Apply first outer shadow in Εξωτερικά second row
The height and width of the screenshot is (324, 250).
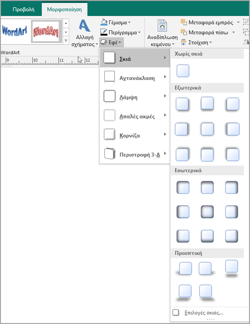(182, 129)
